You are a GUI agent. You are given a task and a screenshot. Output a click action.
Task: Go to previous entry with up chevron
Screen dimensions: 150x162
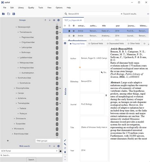(65, 157)
